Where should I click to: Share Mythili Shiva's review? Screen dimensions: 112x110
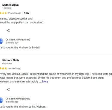[x=8, y=30]
